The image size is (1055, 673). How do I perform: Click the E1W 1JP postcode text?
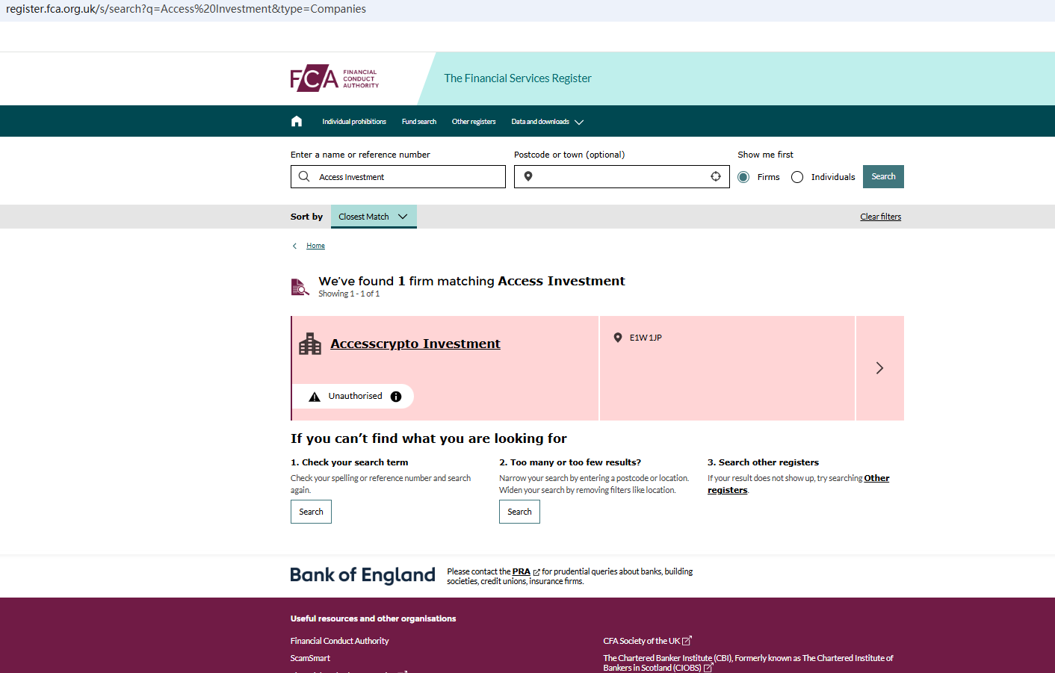tap(646, 338)
